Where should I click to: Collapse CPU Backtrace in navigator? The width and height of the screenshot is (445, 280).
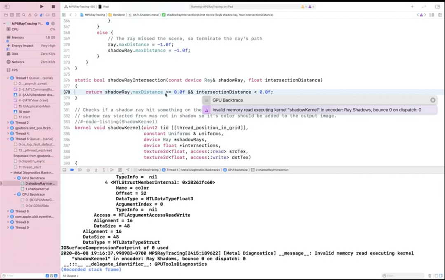point(15,194)
